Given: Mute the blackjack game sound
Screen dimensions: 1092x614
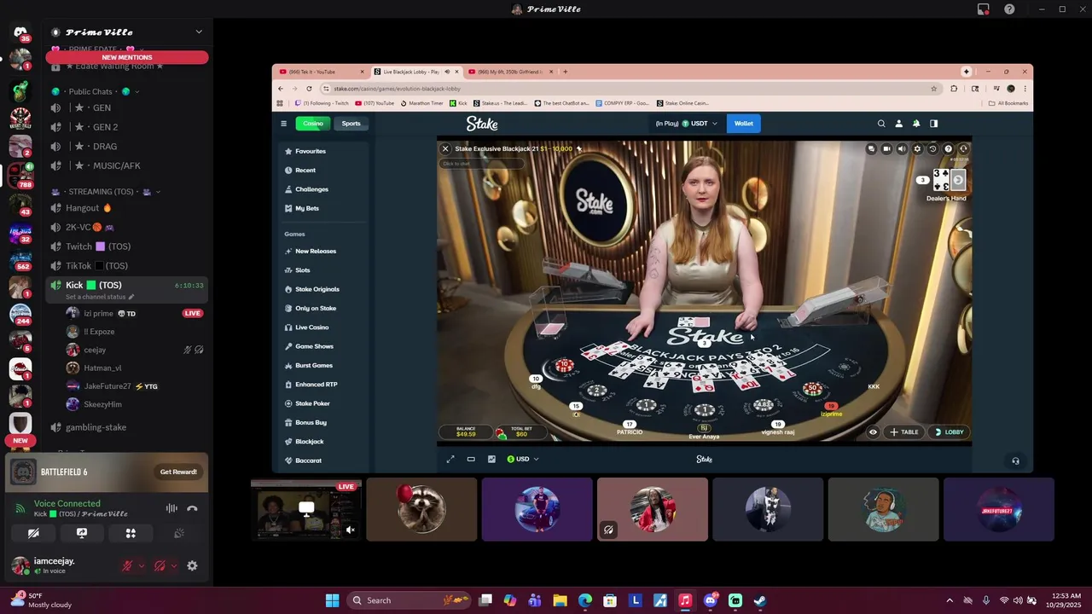Looking at the screenshot, I should click(902, 148).
